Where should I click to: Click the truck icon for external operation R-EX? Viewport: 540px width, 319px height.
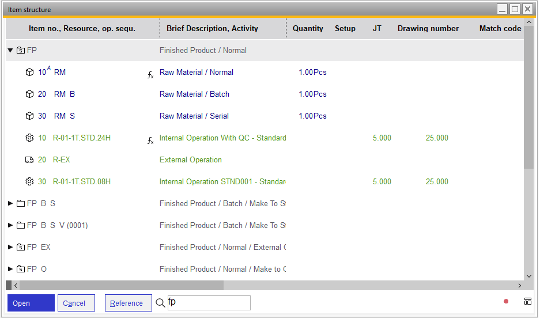coord(30,160)
